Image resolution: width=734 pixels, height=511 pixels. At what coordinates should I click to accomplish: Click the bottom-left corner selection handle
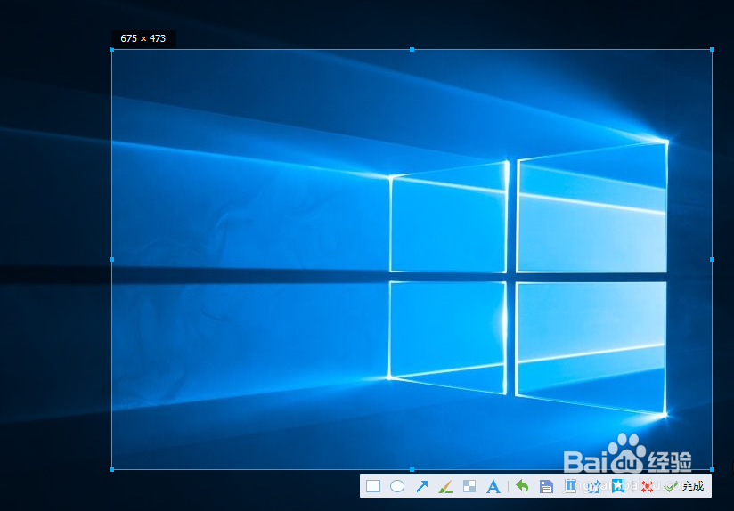click(x=112, y=469)
